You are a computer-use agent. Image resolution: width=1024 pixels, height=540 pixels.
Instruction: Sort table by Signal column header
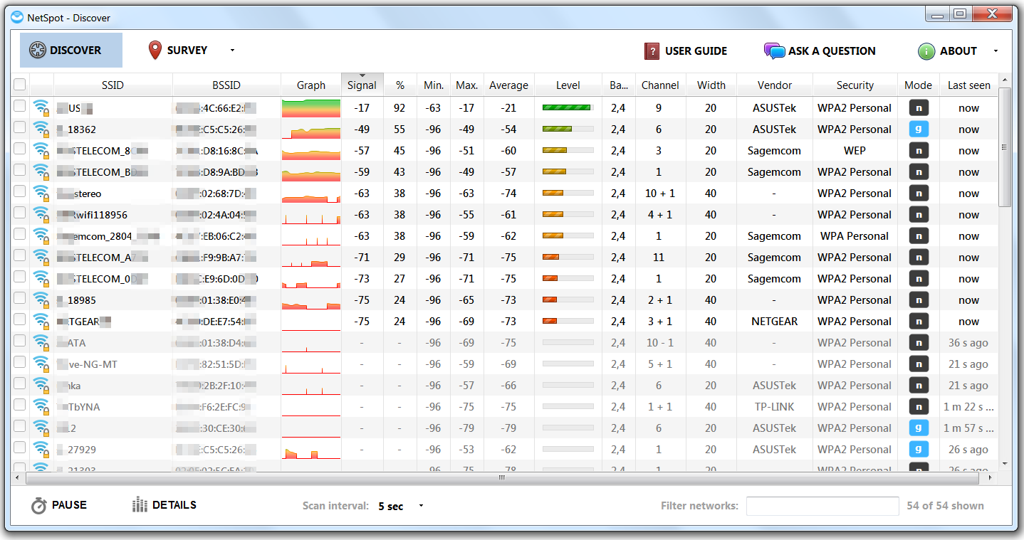click(x=362, y=85)
